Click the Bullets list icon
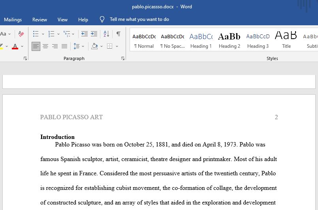The height and width of the screenshot is (210, 318). pos(36,34)
